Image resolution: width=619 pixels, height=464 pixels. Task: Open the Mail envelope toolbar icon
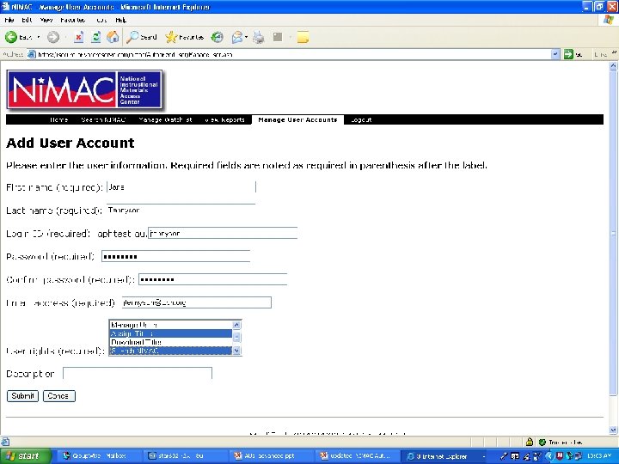(x=237, y=37)
